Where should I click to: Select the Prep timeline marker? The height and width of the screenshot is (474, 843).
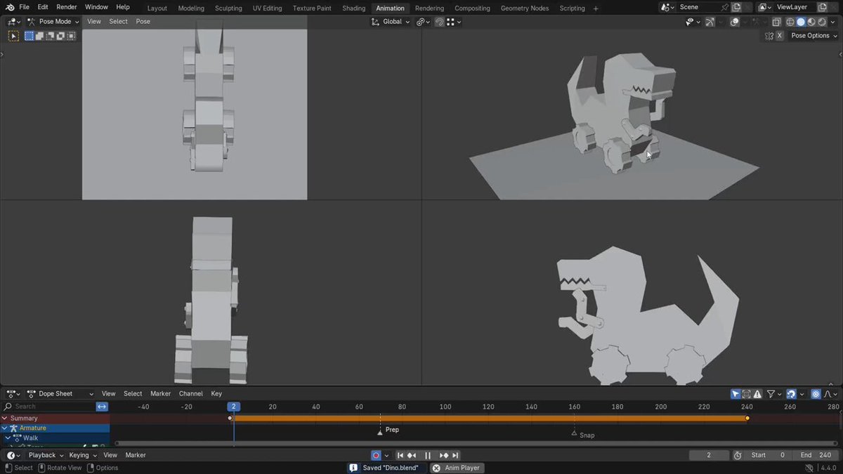[380, 431]
